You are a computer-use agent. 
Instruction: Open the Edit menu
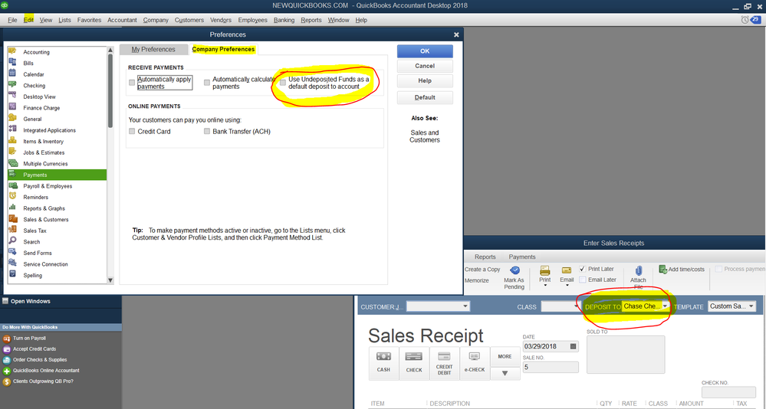(x=28, y=20)
